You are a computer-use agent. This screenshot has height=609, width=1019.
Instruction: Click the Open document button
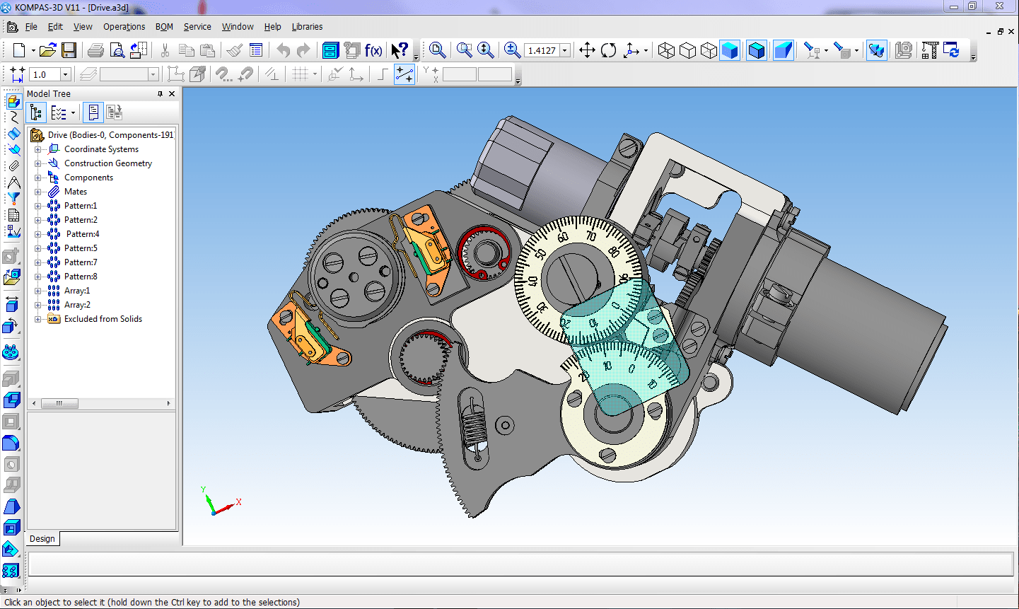pyautogui.click(x=48, y=50)
